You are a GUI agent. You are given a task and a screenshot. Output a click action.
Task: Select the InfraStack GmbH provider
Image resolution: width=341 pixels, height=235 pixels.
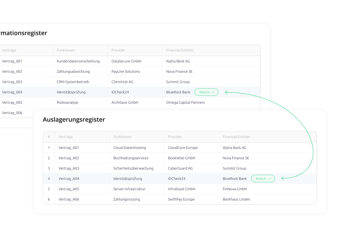(x=181, y=189)
